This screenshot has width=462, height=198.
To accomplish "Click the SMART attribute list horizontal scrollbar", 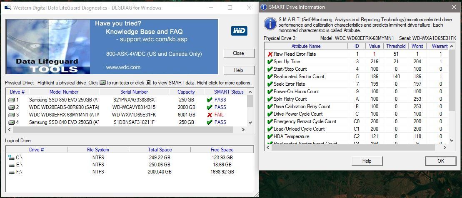I will (x=353, y=147).
